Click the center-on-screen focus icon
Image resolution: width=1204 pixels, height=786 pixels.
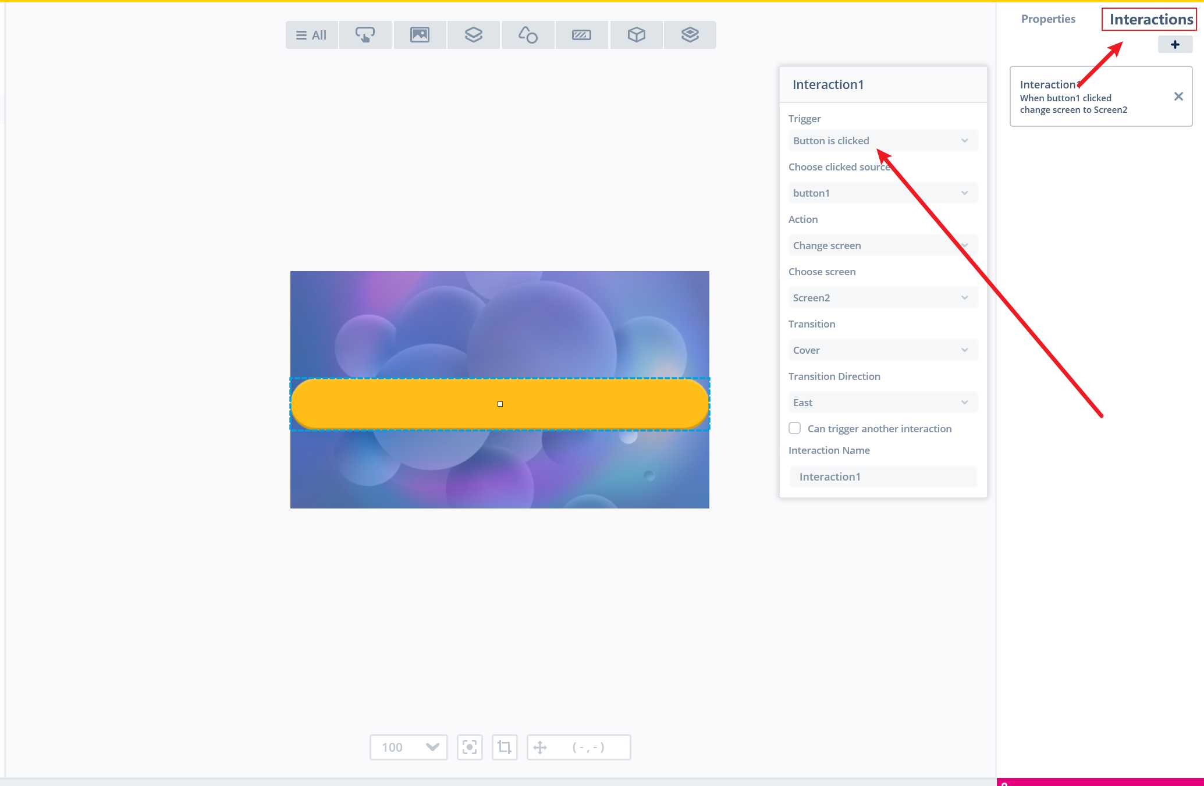pos(470,747)
